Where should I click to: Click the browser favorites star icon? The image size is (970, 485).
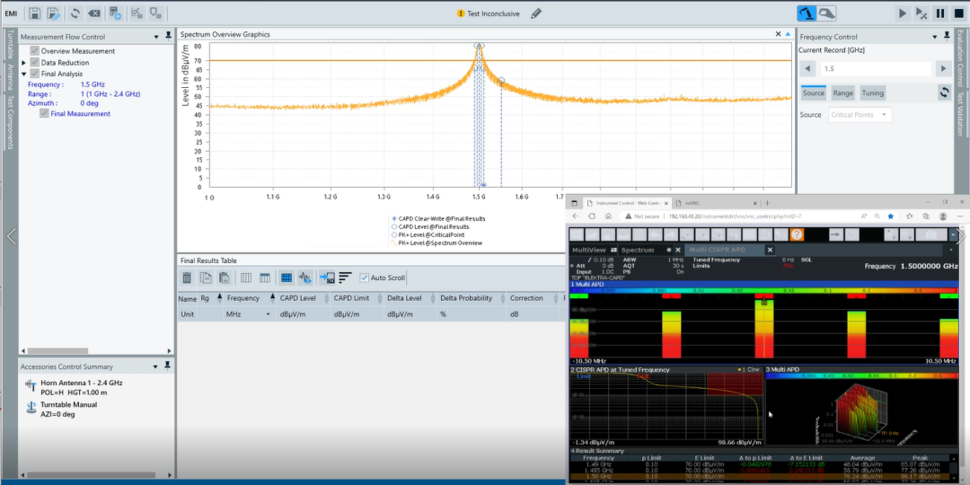tap(890, 216)
